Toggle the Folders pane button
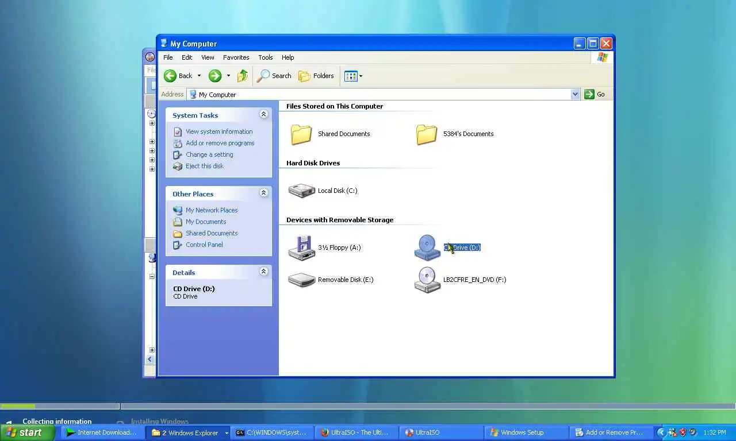This screenshot has width=736, height=441. 316,76
